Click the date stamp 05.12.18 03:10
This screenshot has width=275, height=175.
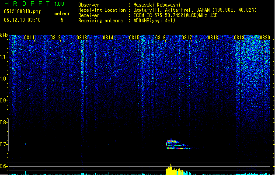22,20
